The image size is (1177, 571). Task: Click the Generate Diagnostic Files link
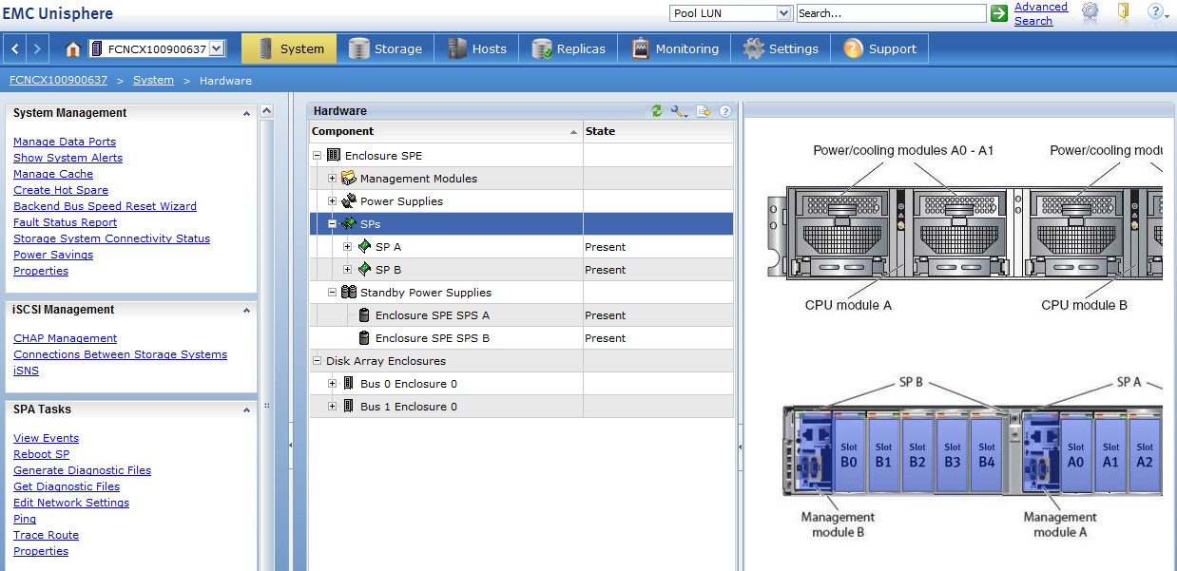click(82, 470)
